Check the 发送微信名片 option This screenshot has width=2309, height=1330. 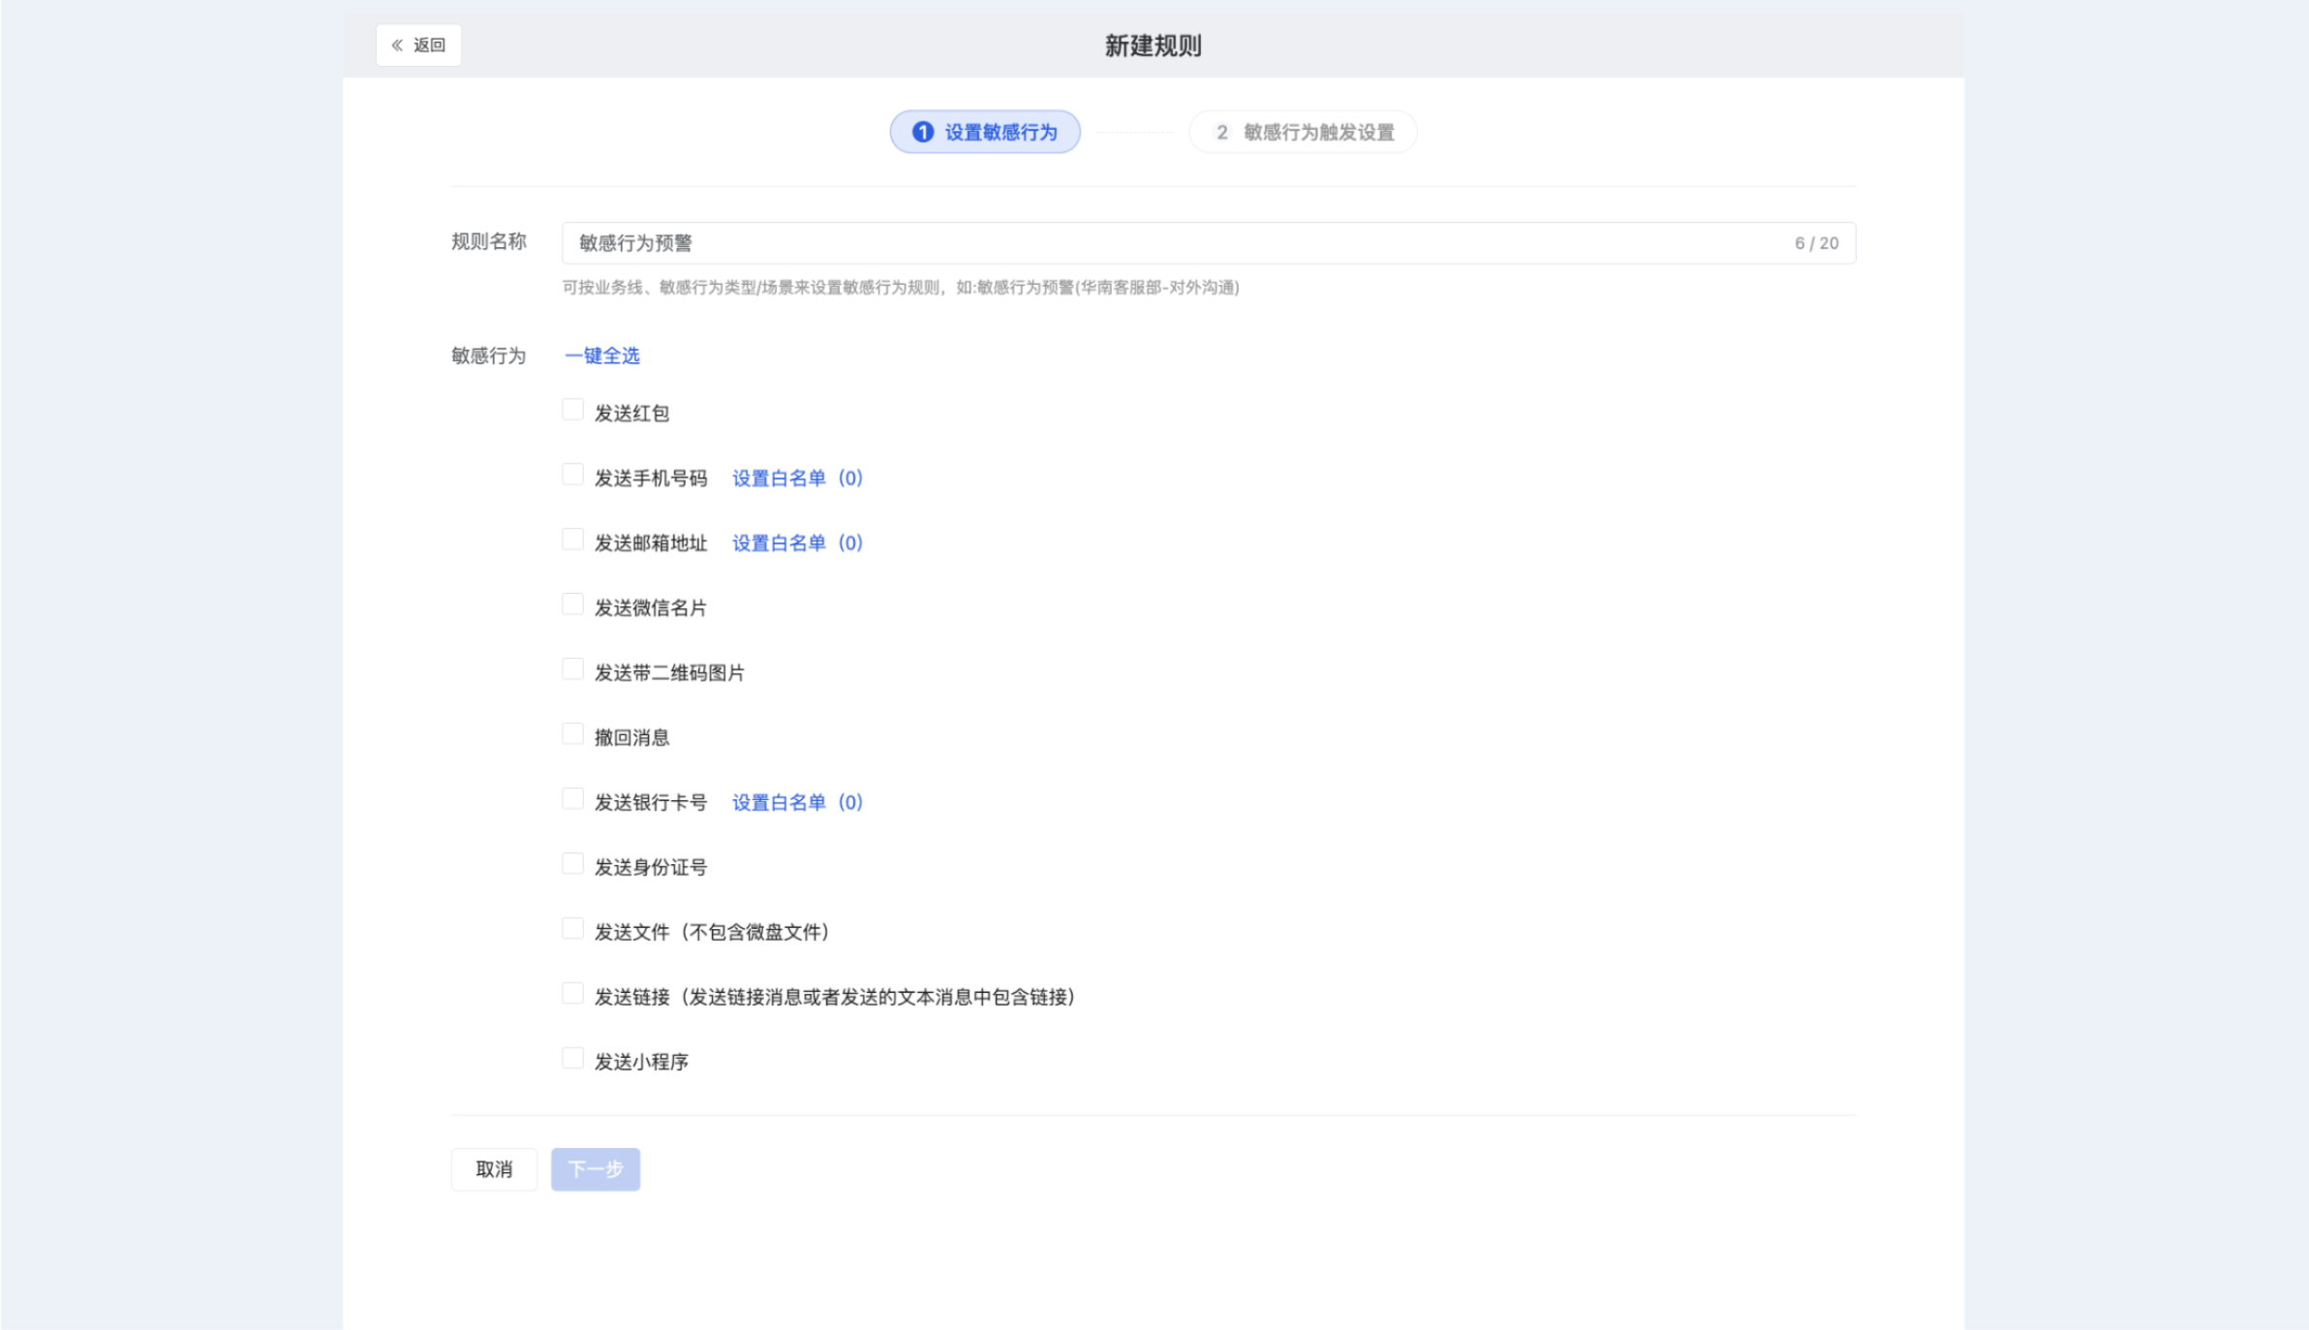pyautogui.click(x=573, y=604)
